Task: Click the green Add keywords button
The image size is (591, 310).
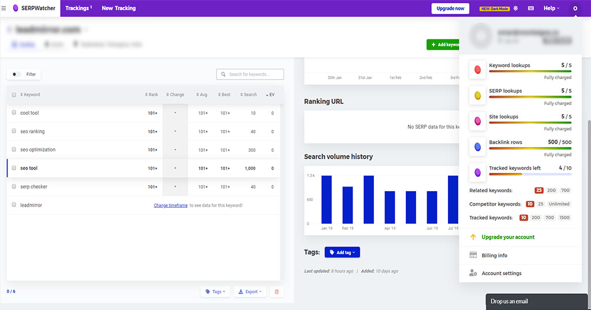Action: (x=443, y=44)
